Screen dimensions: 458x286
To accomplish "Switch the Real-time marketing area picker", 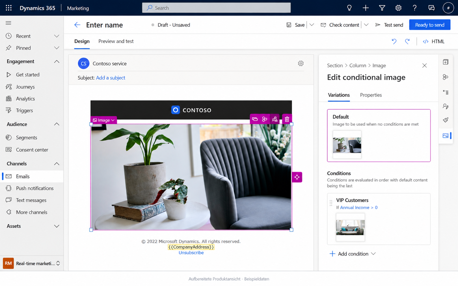I will (x=32, y=263).
